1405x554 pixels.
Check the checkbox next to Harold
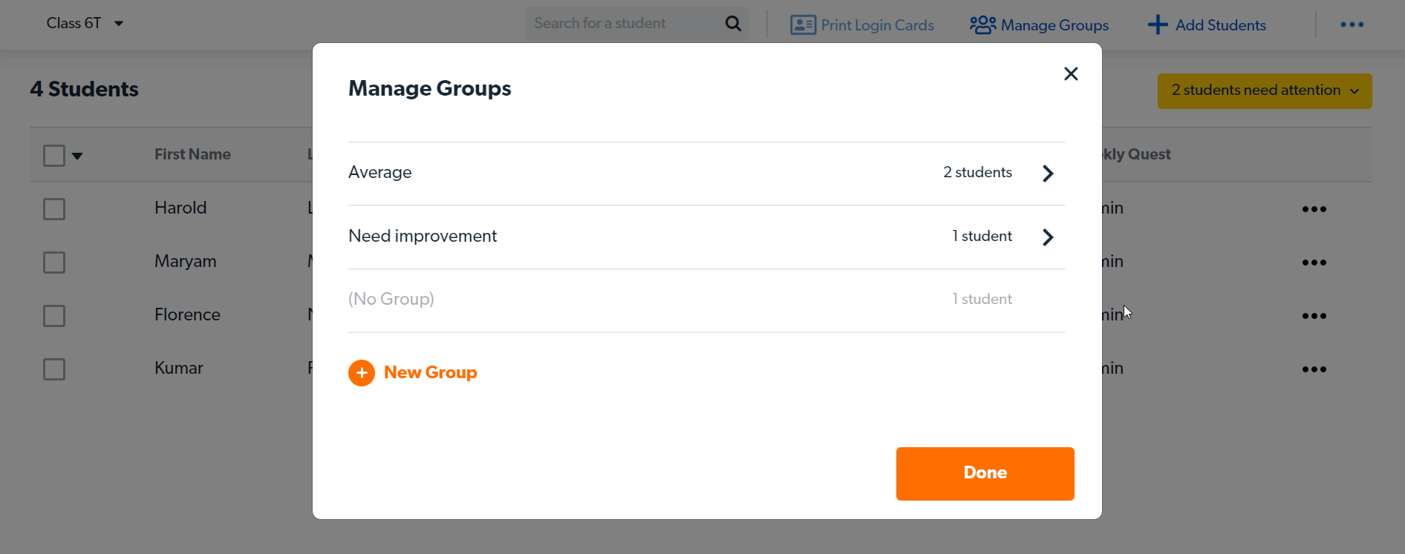click(x=54, y=208)
